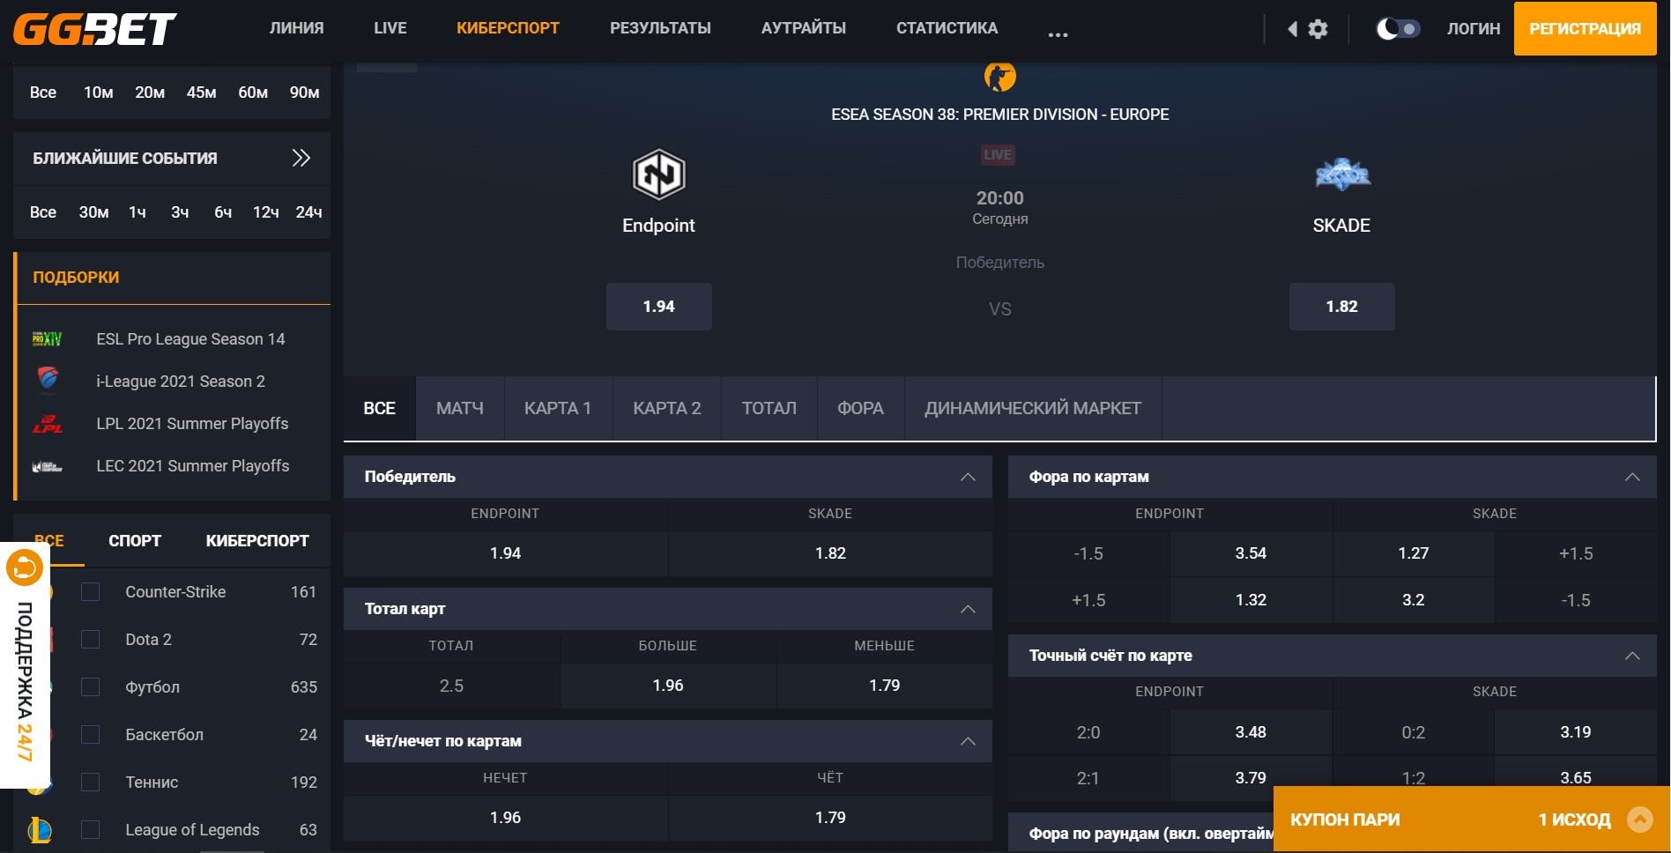1671x853 pixels.
Task: Collapse the Точный счёт по карте market
Action: [1632, 656]
